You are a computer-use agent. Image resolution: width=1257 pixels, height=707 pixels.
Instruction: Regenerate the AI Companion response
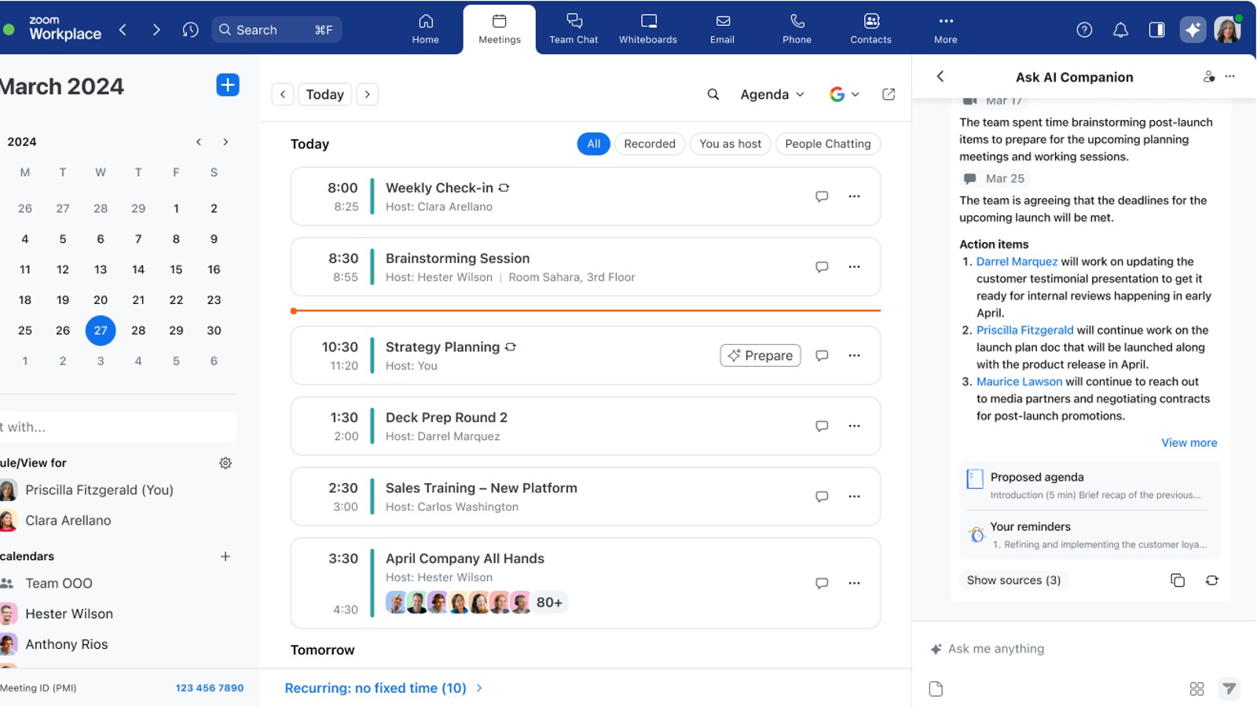click(1211, 581)
